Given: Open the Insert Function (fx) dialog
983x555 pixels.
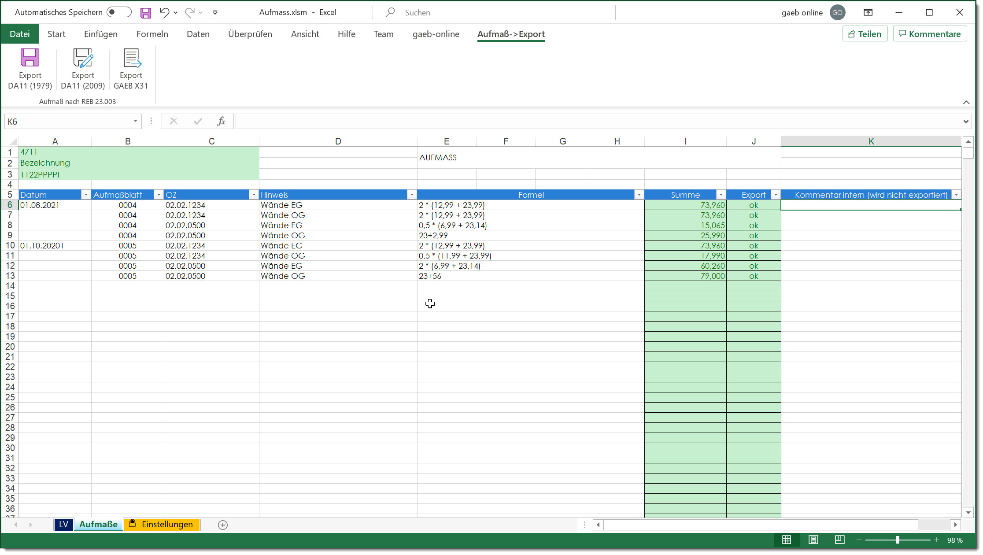Looking at the screenshot, I should [221, 121].
